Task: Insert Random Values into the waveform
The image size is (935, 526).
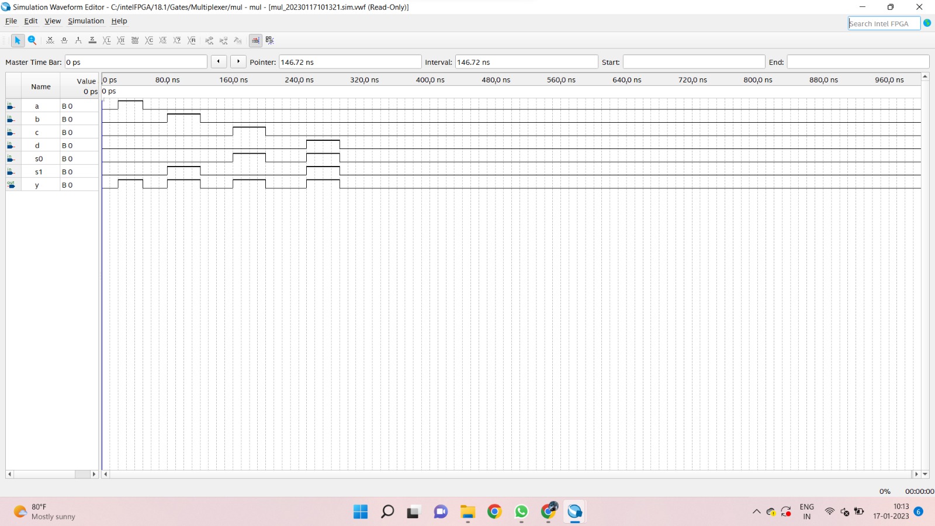Action: pyautogui.click(x=192, y=40)
